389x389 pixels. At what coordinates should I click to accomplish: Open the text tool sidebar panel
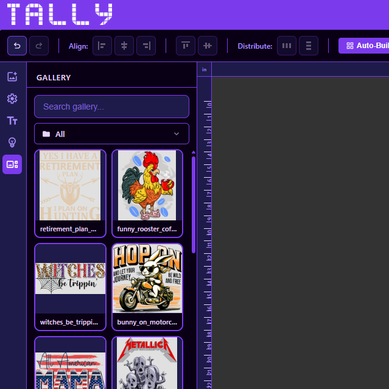pos(12,121)
